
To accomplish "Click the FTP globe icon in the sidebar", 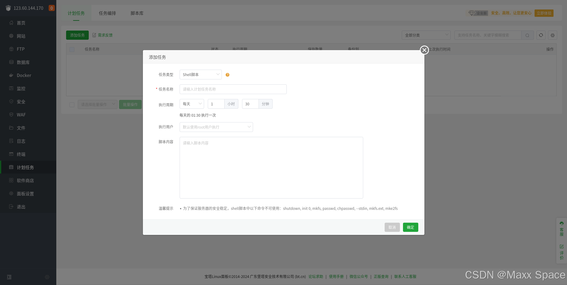I will tap(11, 49).
